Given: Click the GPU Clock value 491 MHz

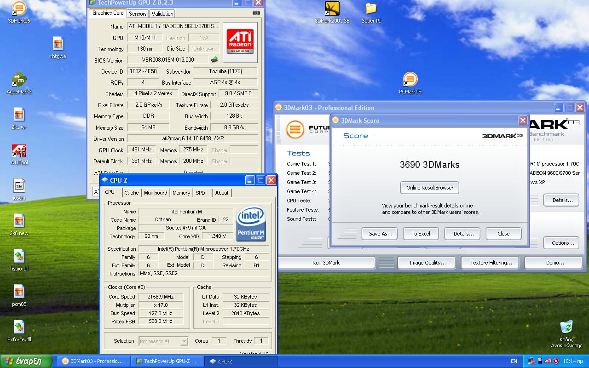Looking at the screenshot, I should pos(142,149).
